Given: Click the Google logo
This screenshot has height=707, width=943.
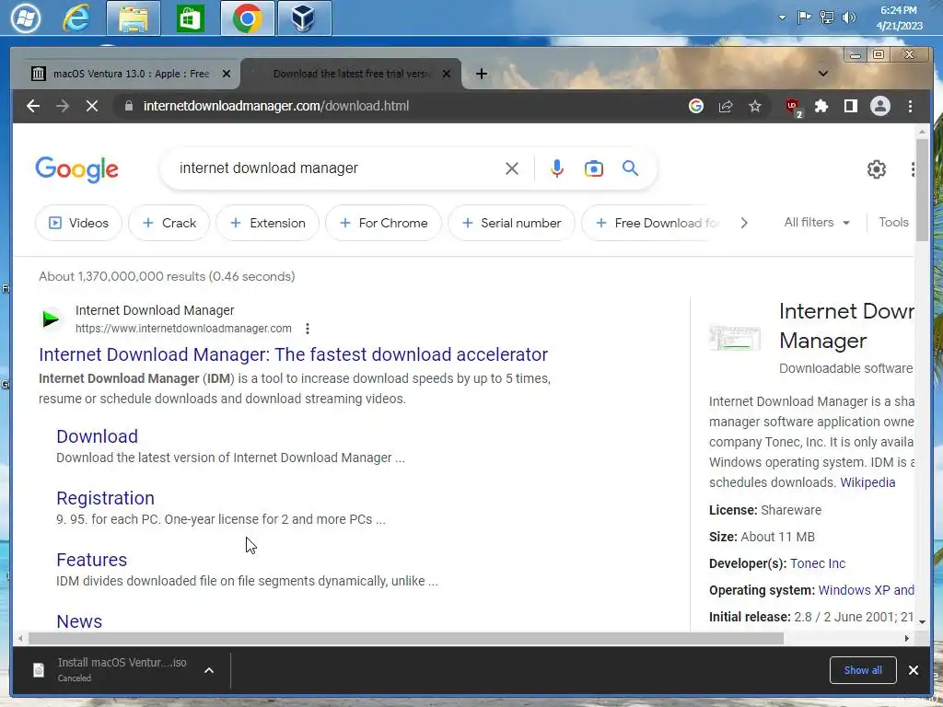Looking at the screenshot, I should point(77,169).
